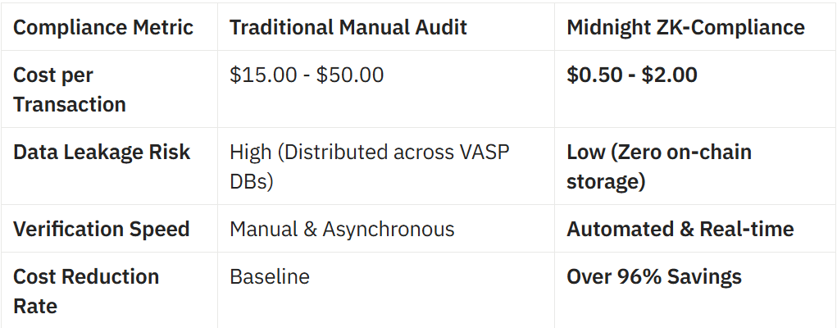Select the Data Leakage Risk label
Screen dimensions: 837x328
[x=102, y=152]
